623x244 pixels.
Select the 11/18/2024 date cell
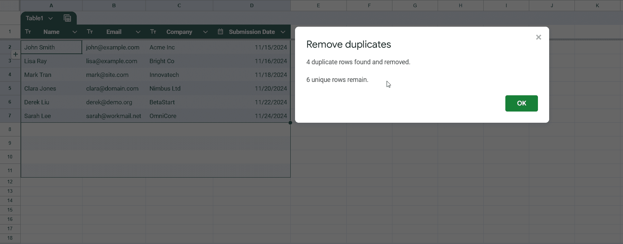(x=252, y=75)
